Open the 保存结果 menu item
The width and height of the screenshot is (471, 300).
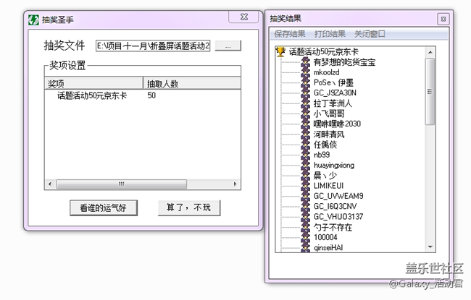290,34
